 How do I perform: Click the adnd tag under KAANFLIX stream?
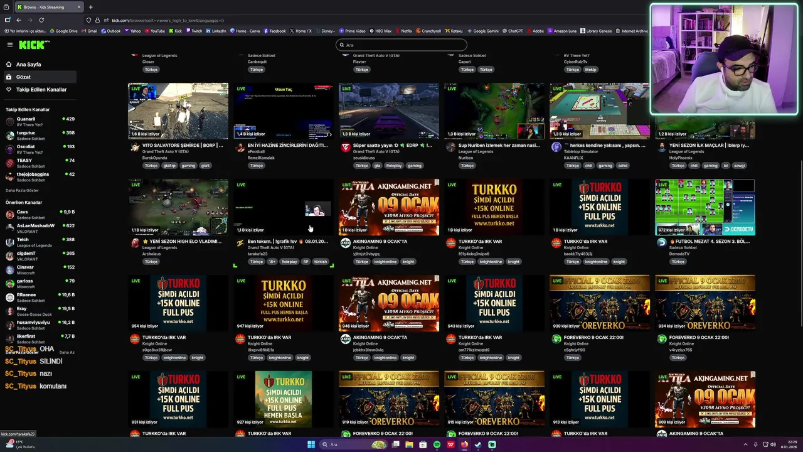[x=622, y=166]
